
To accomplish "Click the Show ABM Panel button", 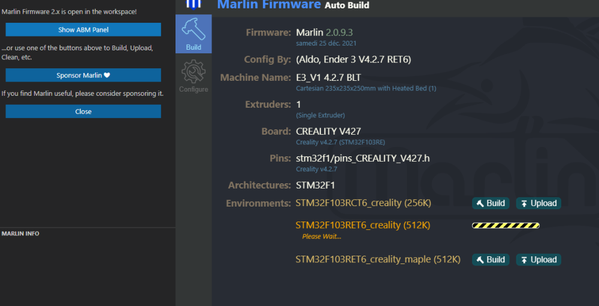I will (83, 29).
